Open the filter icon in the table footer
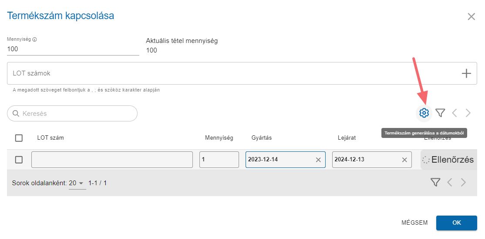The height and width of the screenshot is (239, 485). coord(435,183)
